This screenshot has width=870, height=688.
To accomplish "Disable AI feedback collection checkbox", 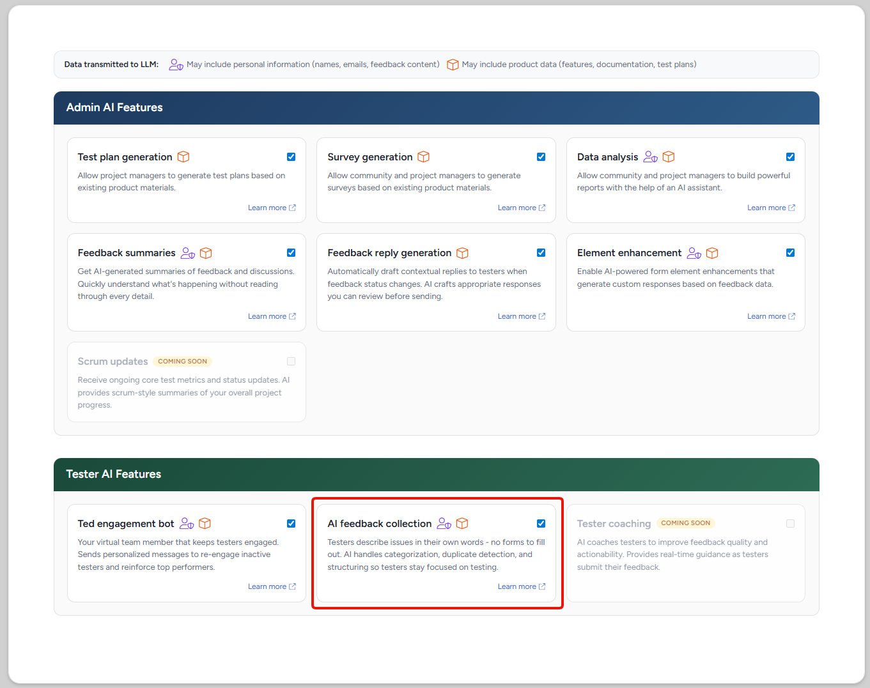I will (x=541, y=523).
